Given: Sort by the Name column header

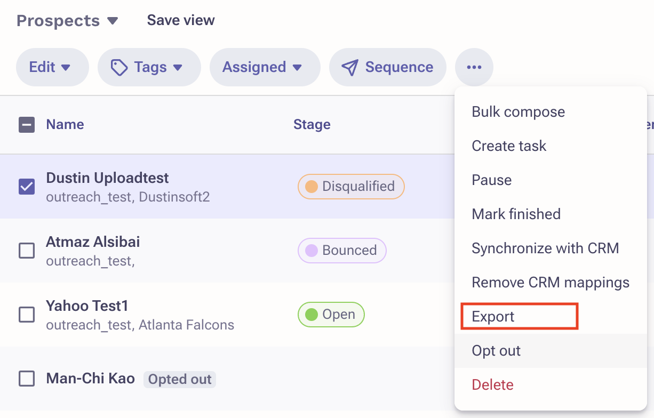Looking at the screenshot, I should pyautogui.click(x=65, y=125).
